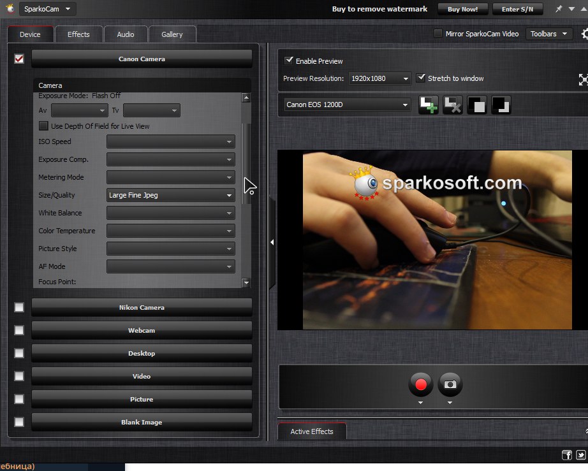588x471 pixels.
Task: Expand the Desktop section
Action: (x=142, y=353)
